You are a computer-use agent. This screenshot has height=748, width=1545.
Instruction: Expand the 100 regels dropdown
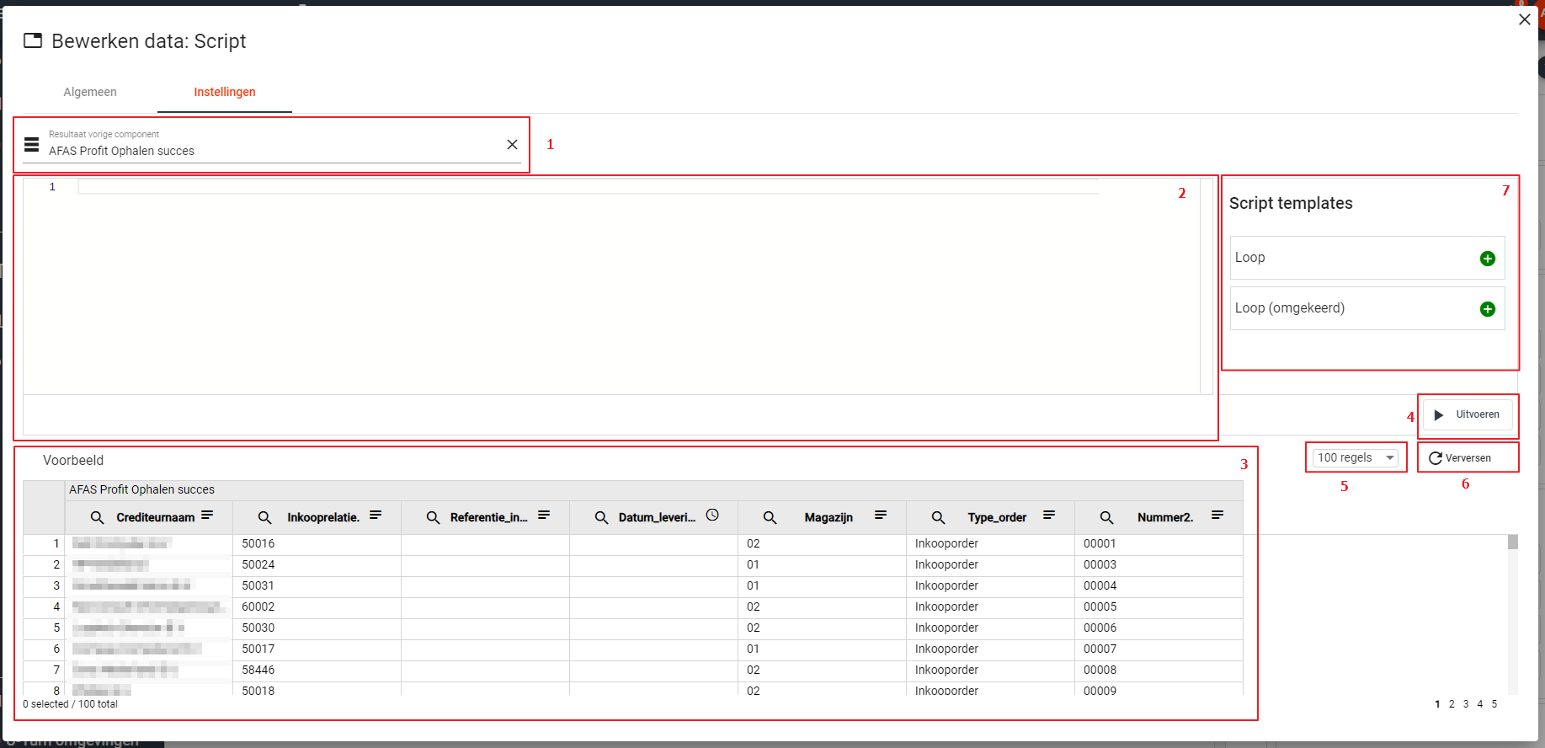[1356, 457]
